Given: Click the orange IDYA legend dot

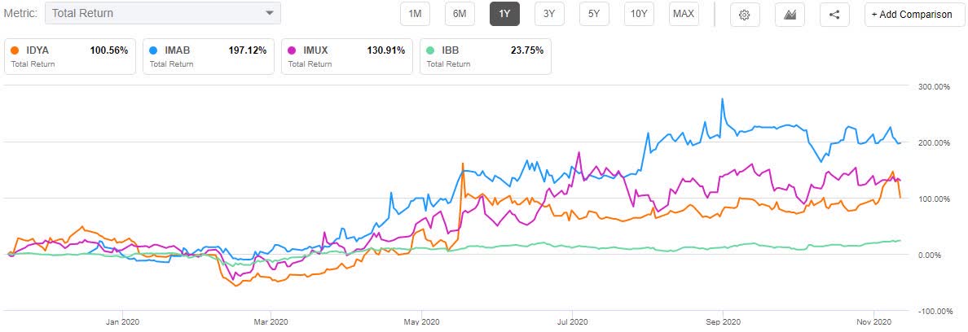Looking at the screenshot, I should click(x=15, y=50).
